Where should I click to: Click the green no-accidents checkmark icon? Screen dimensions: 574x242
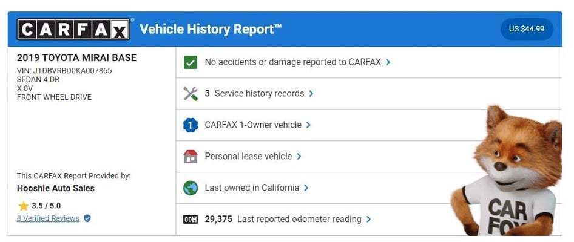click(x=191, y=62)
